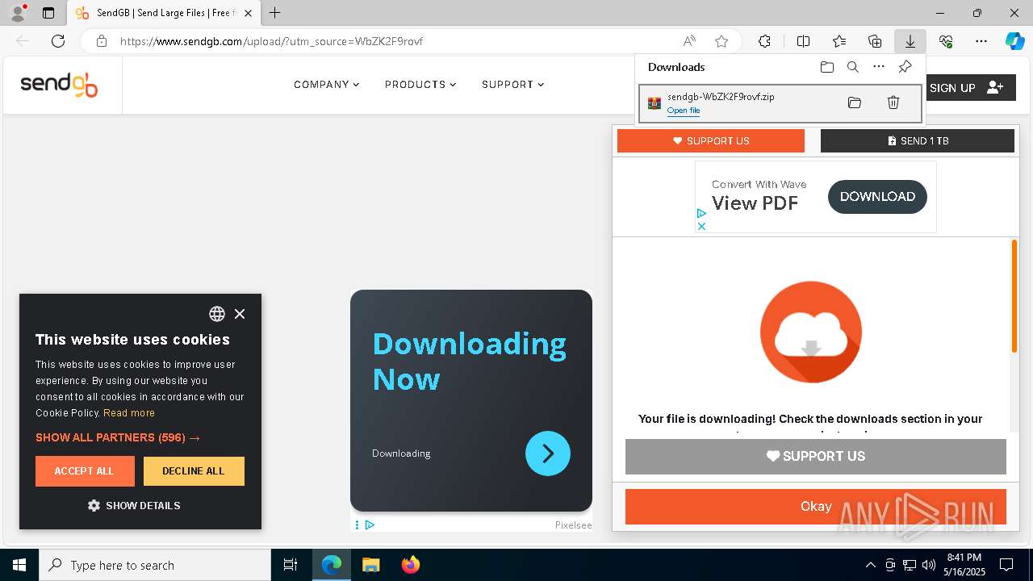This screenshot has width=1033, height=581.
Task: Open the tab actions menu icon
Action: coord(48,13)
